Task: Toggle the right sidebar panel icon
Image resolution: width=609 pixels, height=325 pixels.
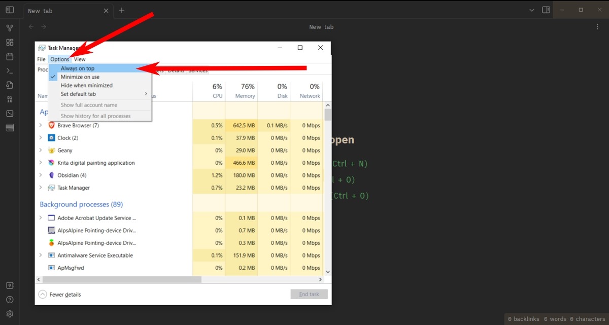Action: click(x=546, y=10)
